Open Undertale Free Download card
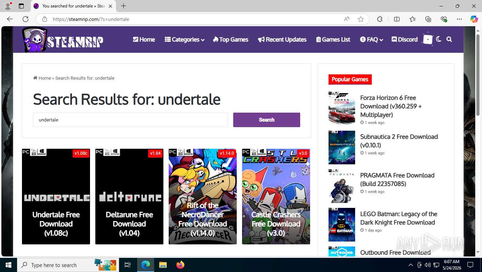Viewport: 482px width, 272px height. (56, 197)
